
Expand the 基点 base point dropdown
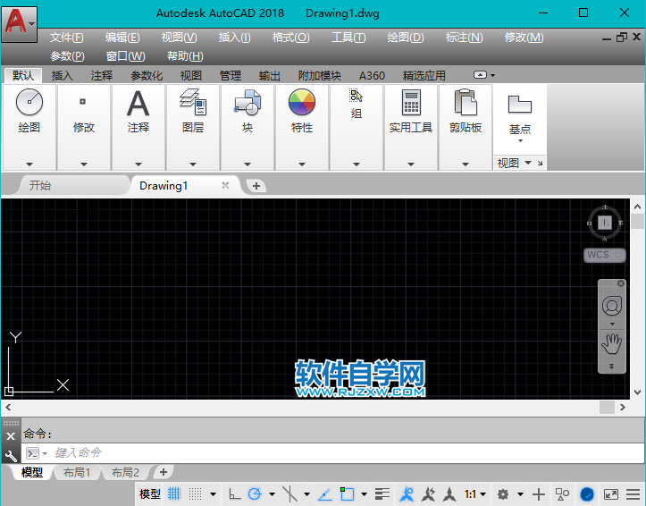(520, 140)
